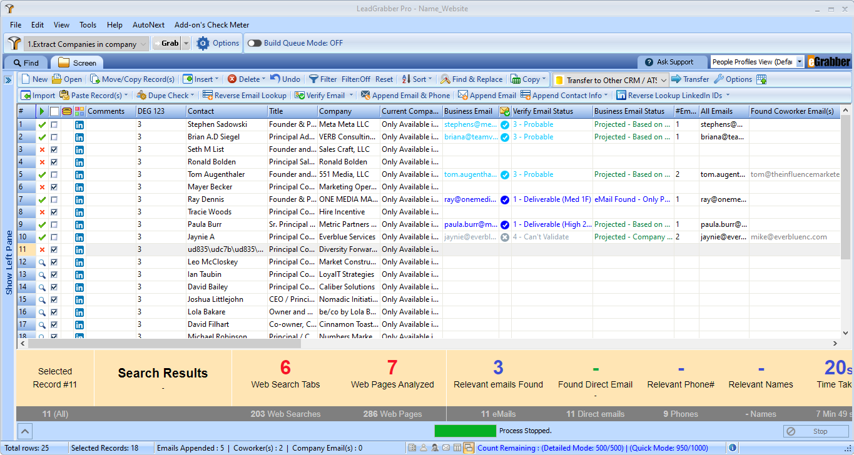The image size is (854, 455).
Task: Open grabber Options with gear icon
Action: point(218,43)
